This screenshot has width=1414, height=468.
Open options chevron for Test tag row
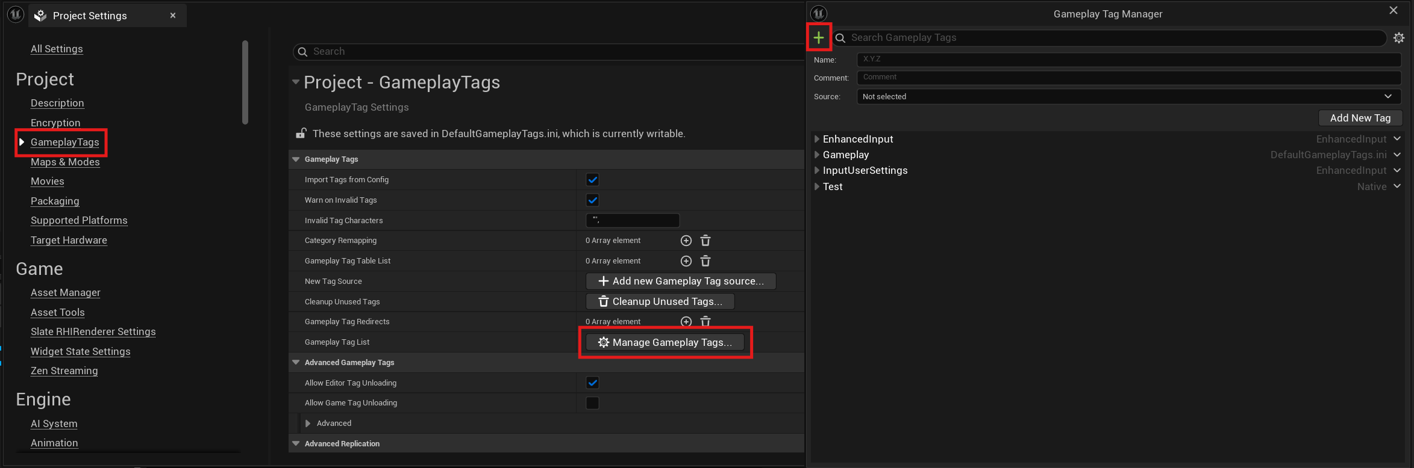click(1397, 186)
